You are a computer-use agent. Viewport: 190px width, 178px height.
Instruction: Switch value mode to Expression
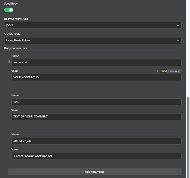tap(174, 71)
